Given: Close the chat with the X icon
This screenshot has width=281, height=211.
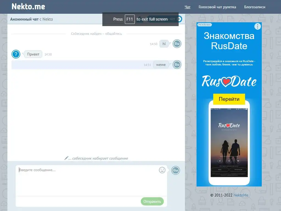Looking at the screenshot, I should pos(179,19).
